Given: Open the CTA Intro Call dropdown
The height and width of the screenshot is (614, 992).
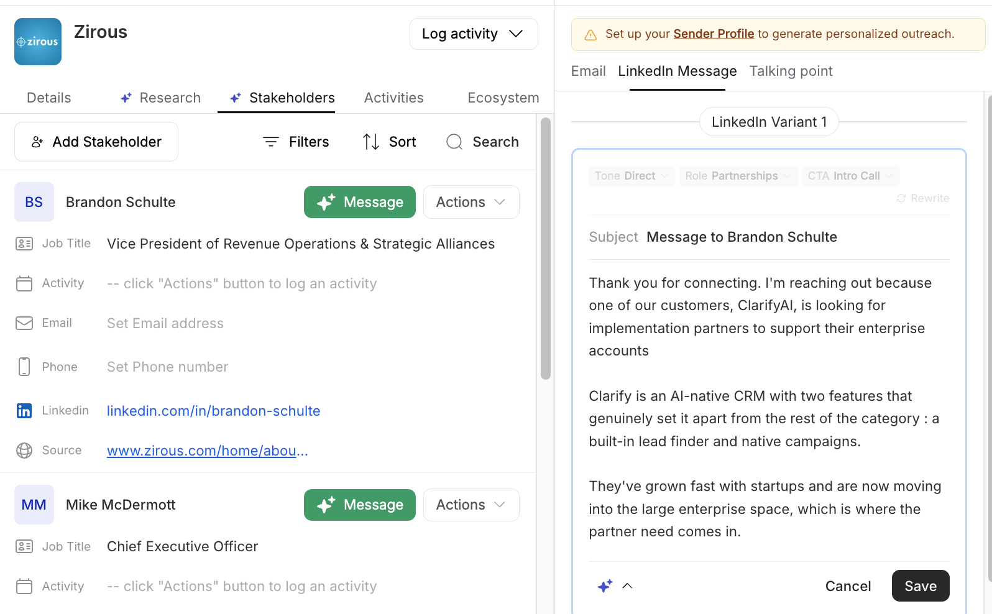Looking at the screenshot, I should pyautogui.click(x=850, y=176).
